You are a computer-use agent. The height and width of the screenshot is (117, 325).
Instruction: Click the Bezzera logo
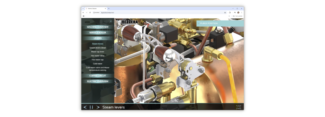coord(127,22)
